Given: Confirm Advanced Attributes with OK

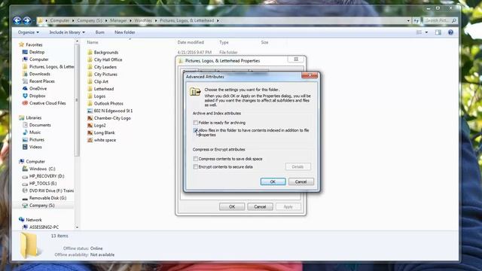Looking at the screenshot, I should 273,181.
